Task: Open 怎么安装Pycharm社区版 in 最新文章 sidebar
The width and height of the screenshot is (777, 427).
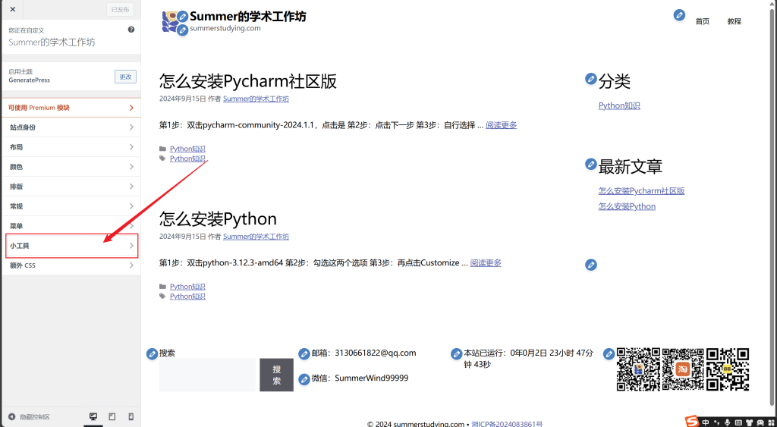Action: coord(641,190)
